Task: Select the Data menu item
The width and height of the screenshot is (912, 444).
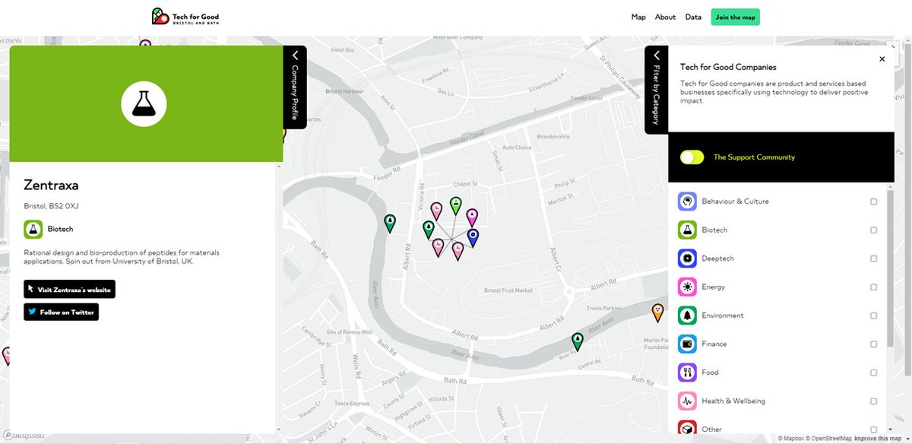Action: click(692, 16)
